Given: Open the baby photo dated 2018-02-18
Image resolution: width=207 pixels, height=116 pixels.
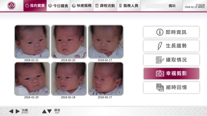Looking at the screenshot, I should (x=69, y=79).
